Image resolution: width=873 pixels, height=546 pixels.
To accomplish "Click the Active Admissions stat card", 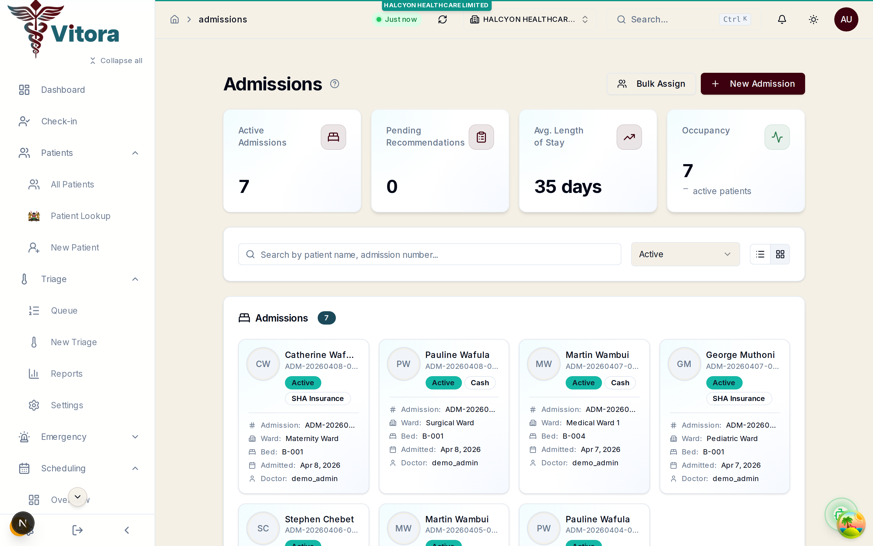I will (x=292, y=161).
